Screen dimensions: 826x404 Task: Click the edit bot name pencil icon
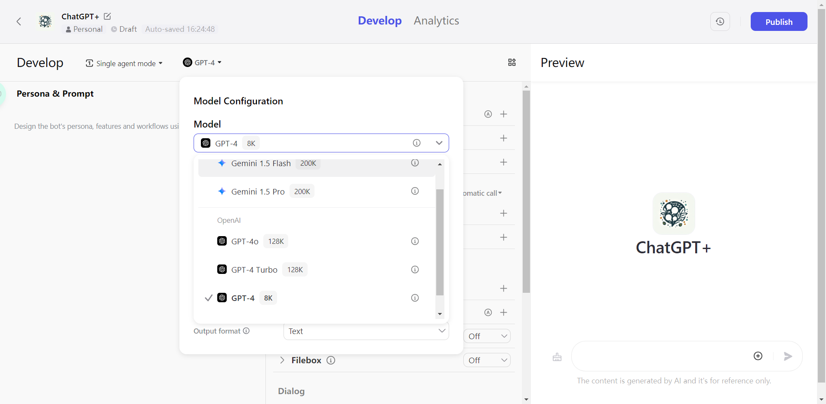(108, 16)
